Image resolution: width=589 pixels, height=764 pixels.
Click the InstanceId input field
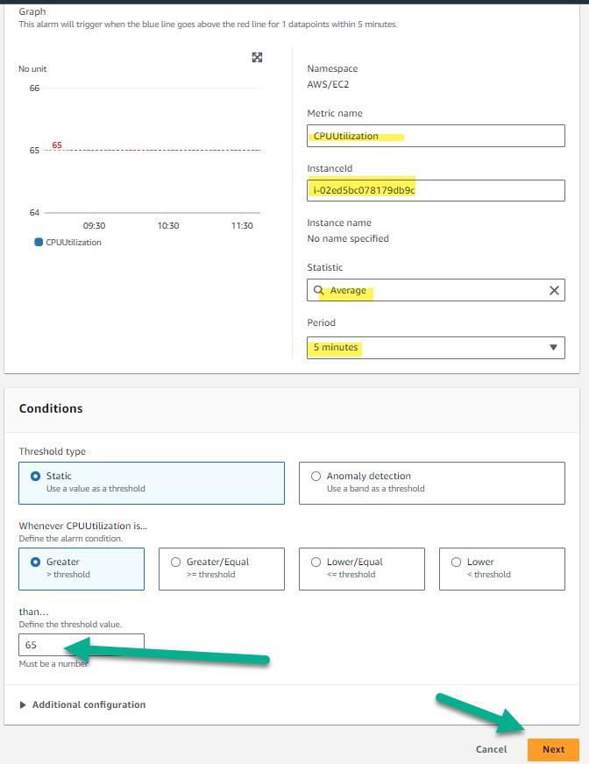click(x=436, y=190)
